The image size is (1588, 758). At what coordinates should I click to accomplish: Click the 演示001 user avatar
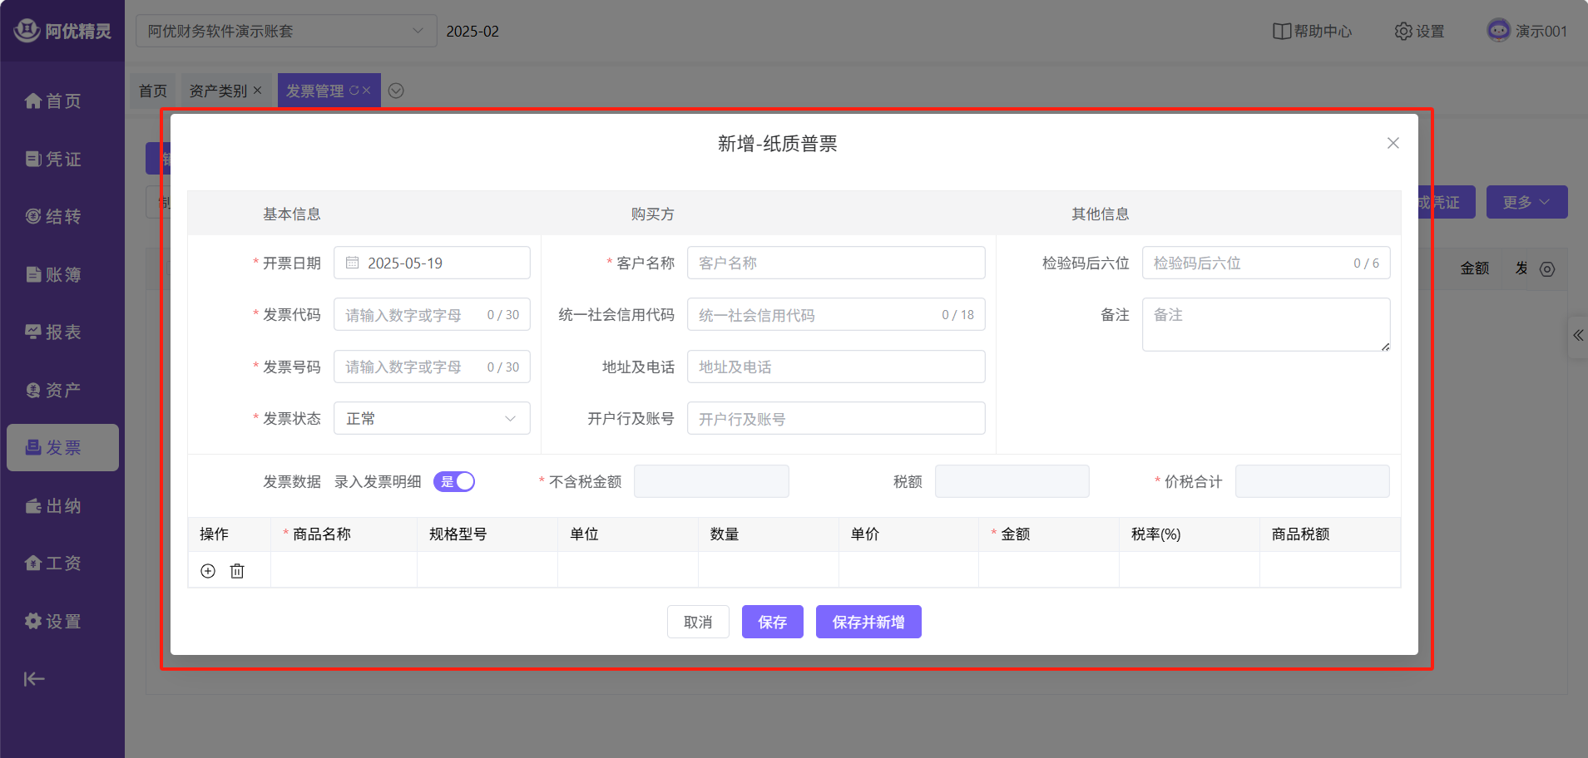coord(1498,31)
